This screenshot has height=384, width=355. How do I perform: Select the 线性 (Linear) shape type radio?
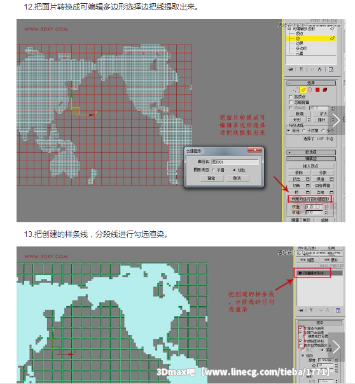pos(234,170)
